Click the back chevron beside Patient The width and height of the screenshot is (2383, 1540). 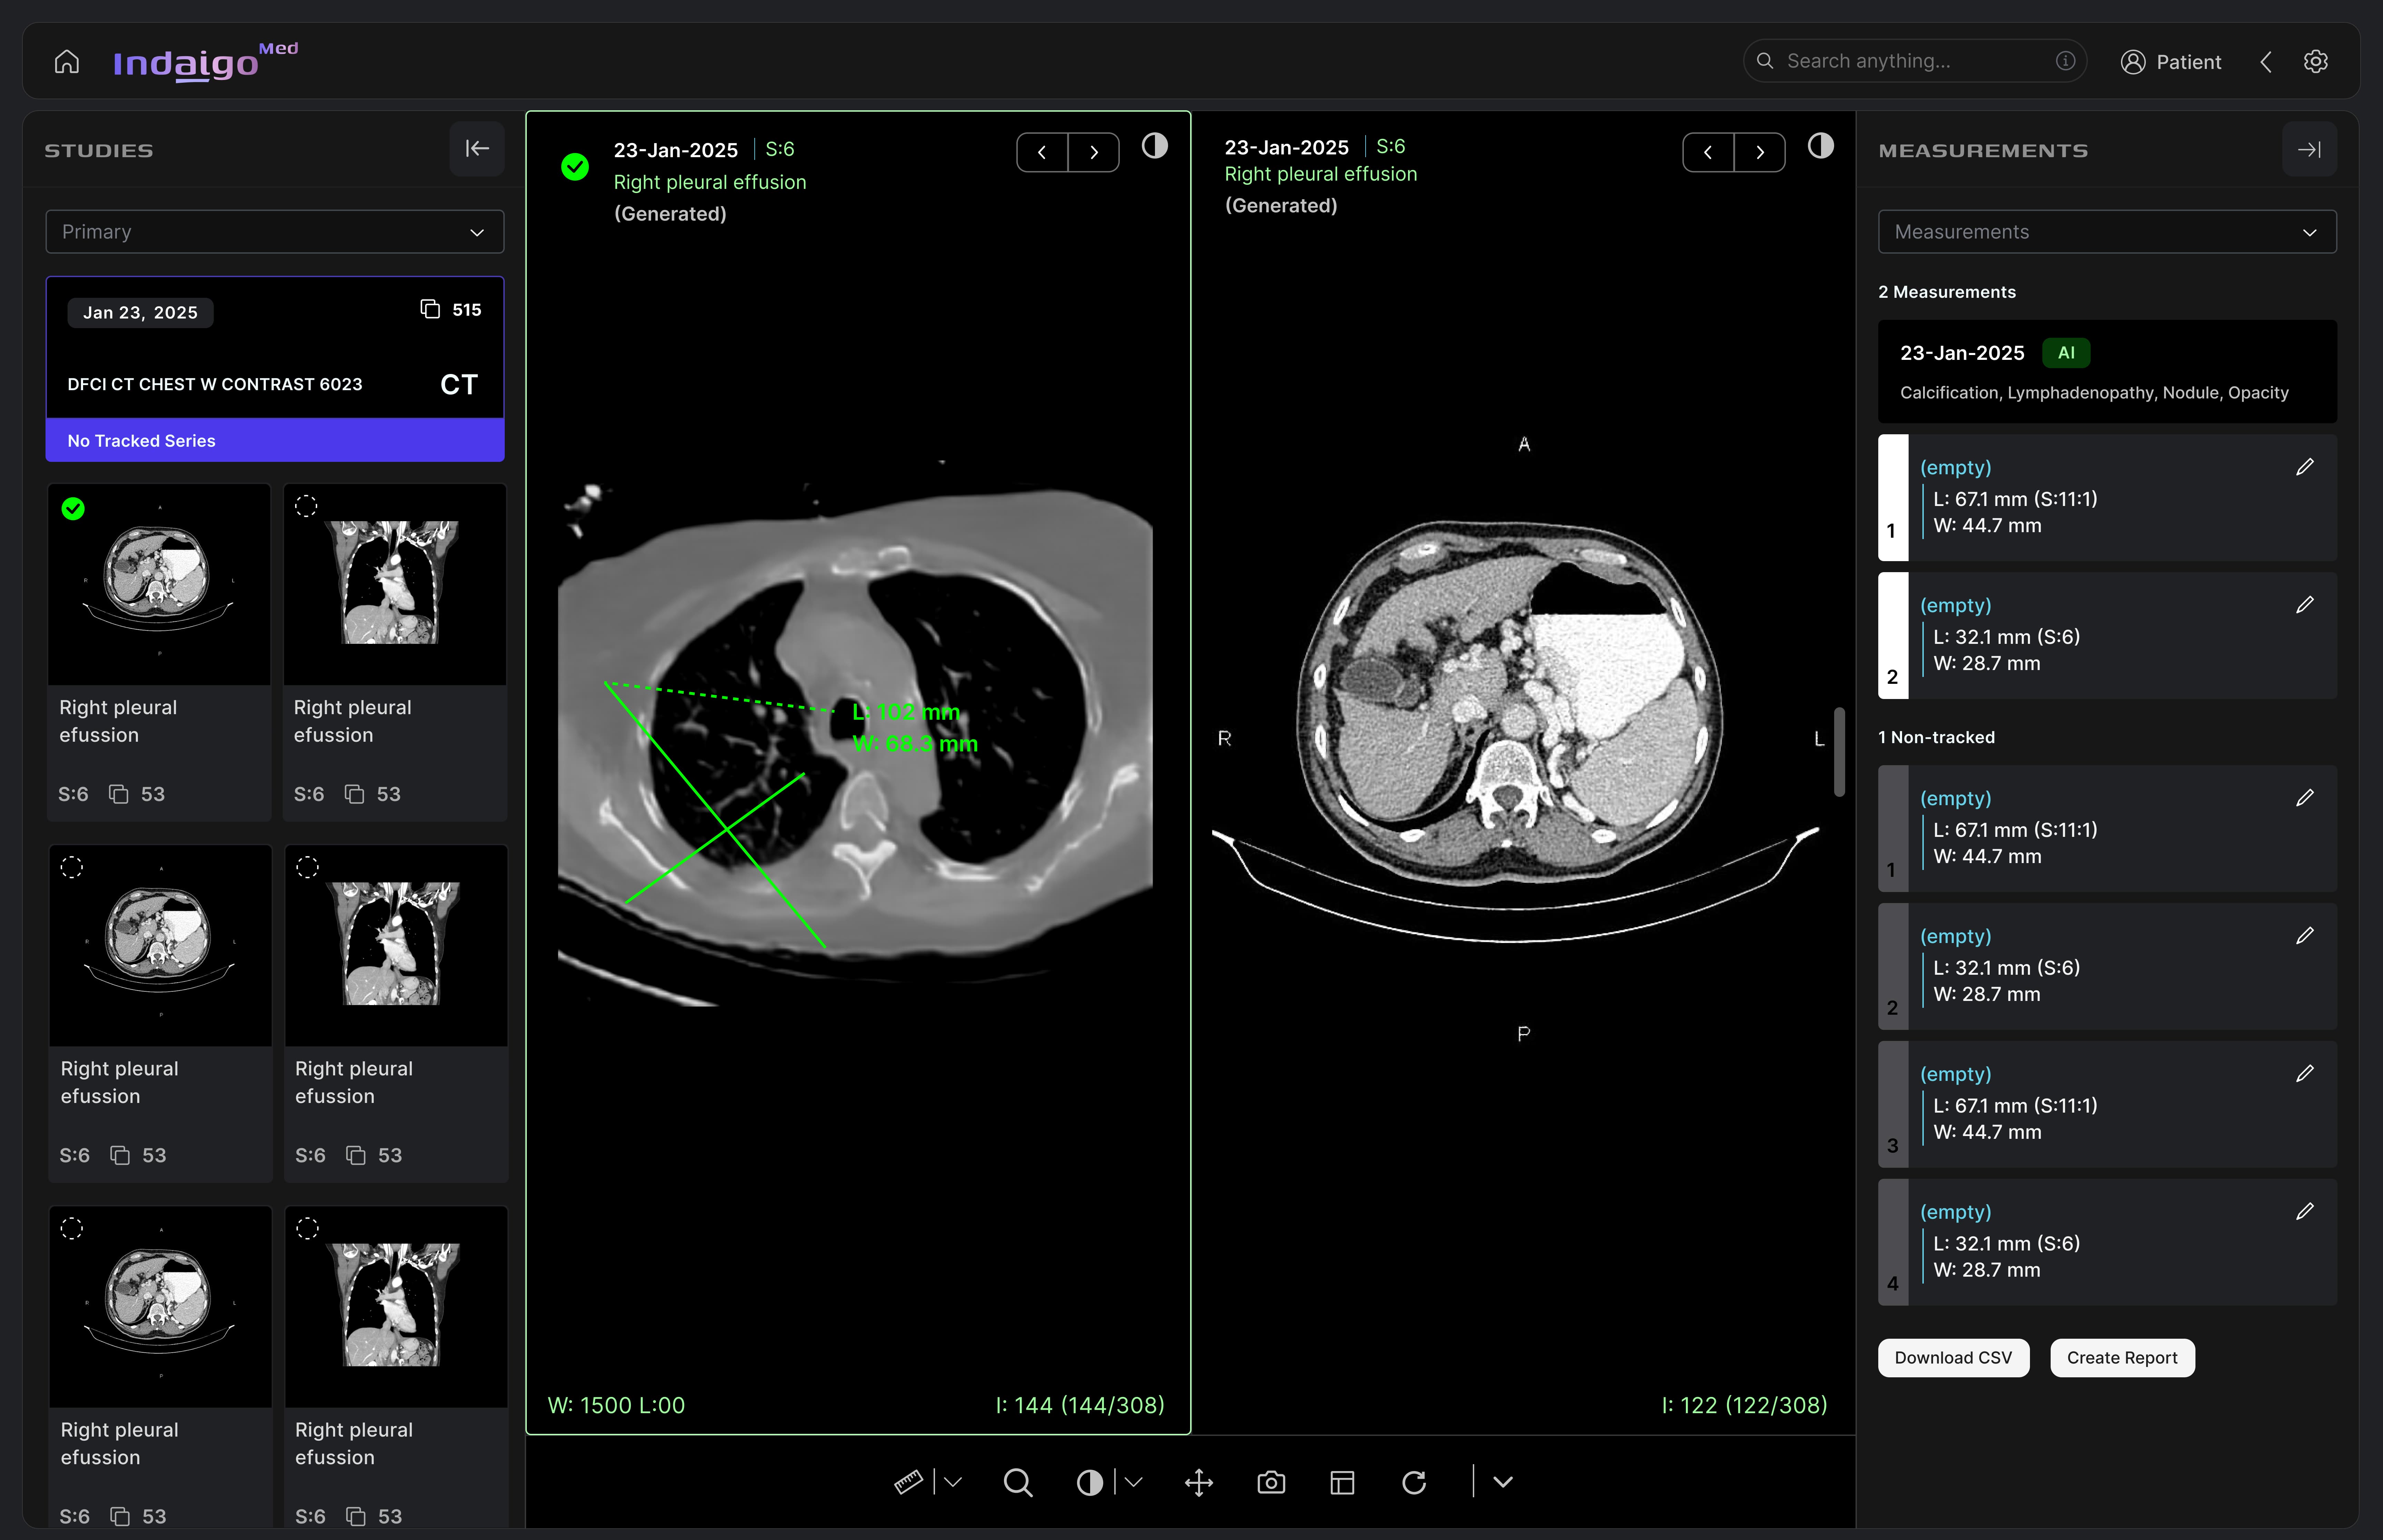pos(2266,62)
